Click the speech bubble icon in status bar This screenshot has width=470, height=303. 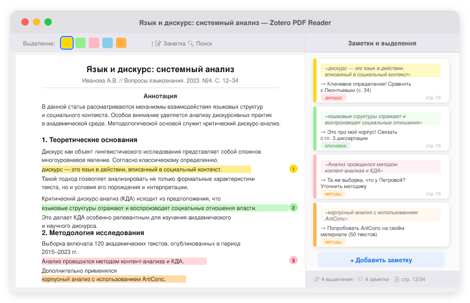tap(360, 279)
